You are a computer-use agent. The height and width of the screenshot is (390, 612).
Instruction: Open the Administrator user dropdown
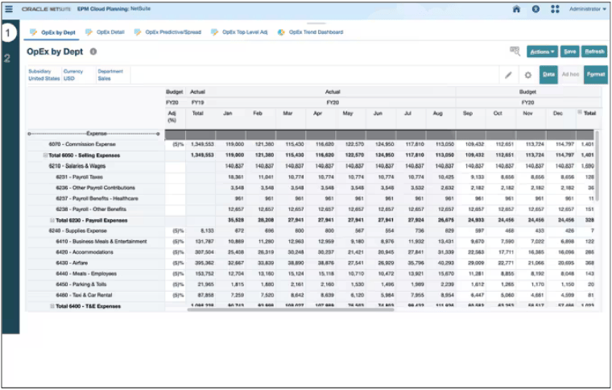(x=587, y=9)
